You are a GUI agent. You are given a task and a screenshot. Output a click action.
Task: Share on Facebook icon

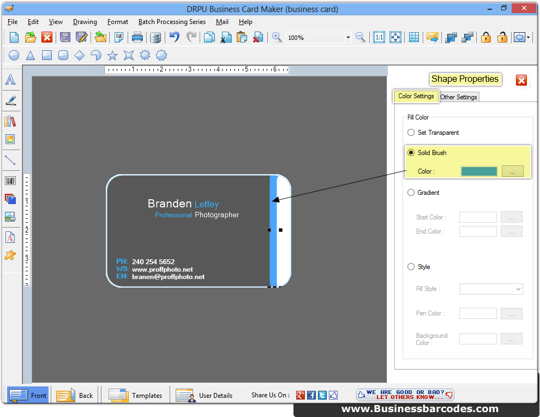(311, 395)
